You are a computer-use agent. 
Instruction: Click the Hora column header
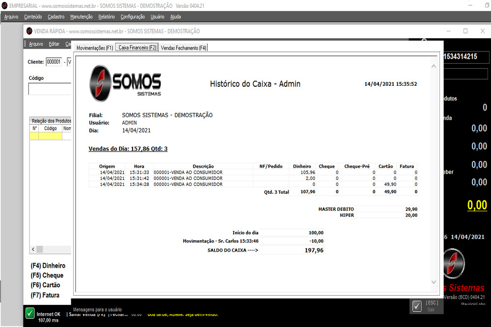(x=139, y=166)
